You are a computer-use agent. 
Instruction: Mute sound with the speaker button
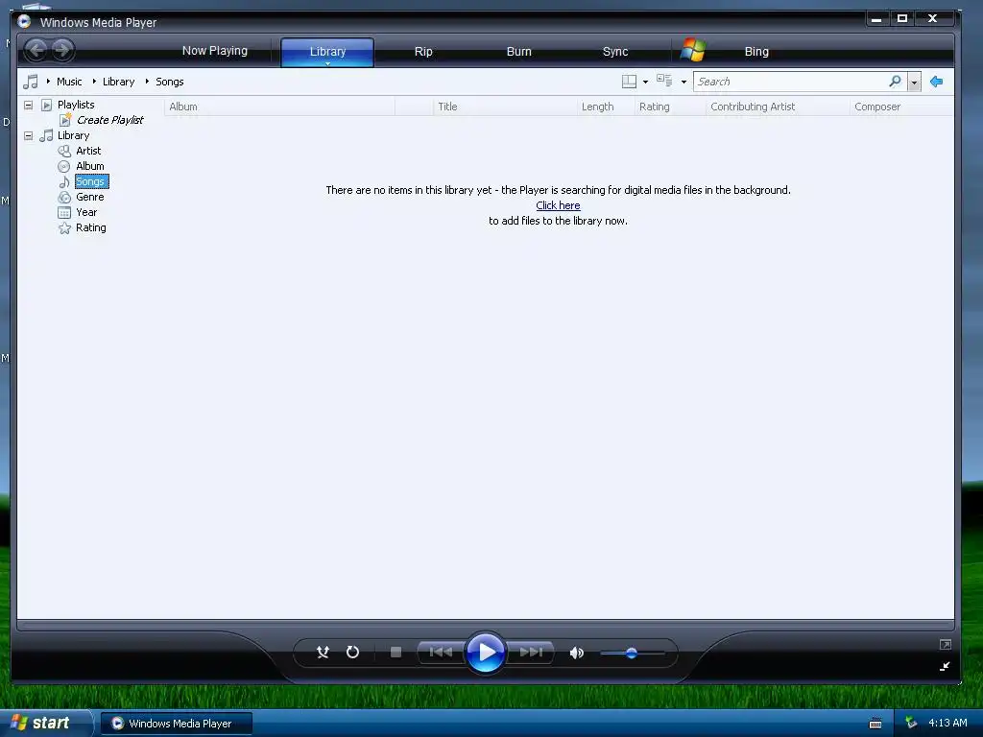click(576, 653)
